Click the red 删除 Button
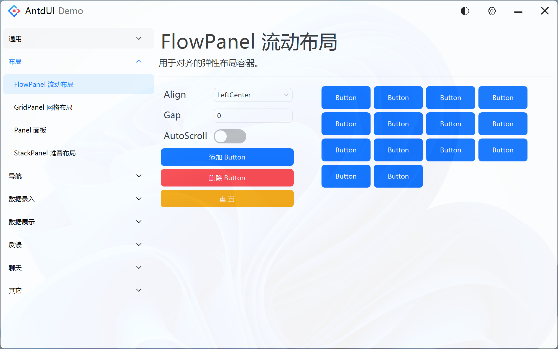 coord(227,178)
